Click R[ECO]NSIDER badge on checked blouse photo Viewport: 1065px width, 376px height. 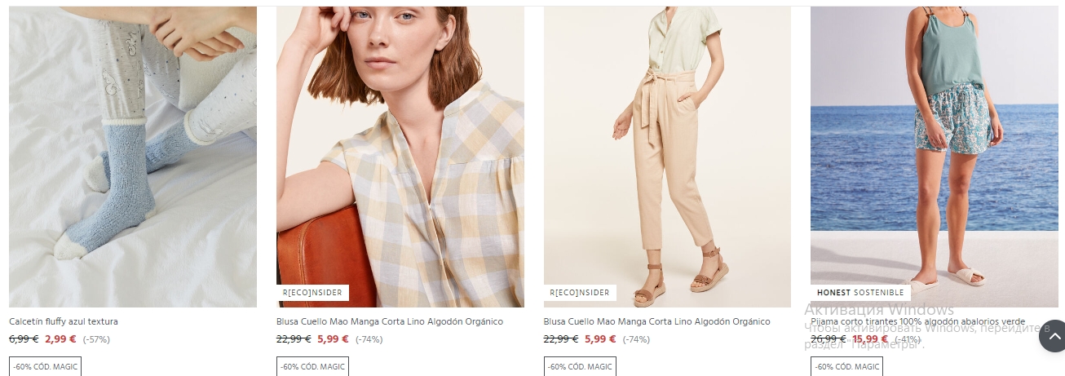[313, 293]
